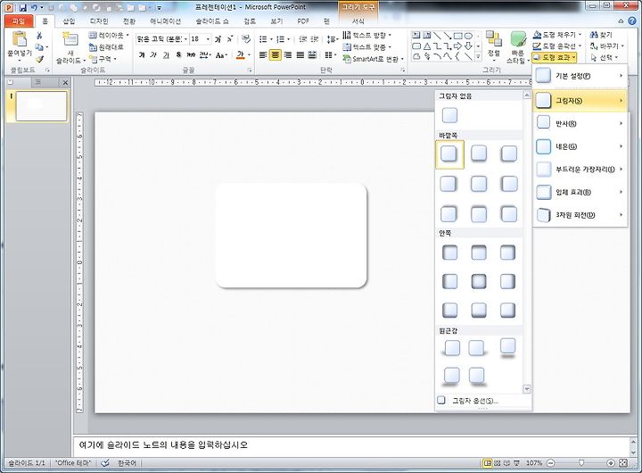Switch to slide sorter view icon
The height and width of the screenshot is (473, 642).
[x=497, y=463]
